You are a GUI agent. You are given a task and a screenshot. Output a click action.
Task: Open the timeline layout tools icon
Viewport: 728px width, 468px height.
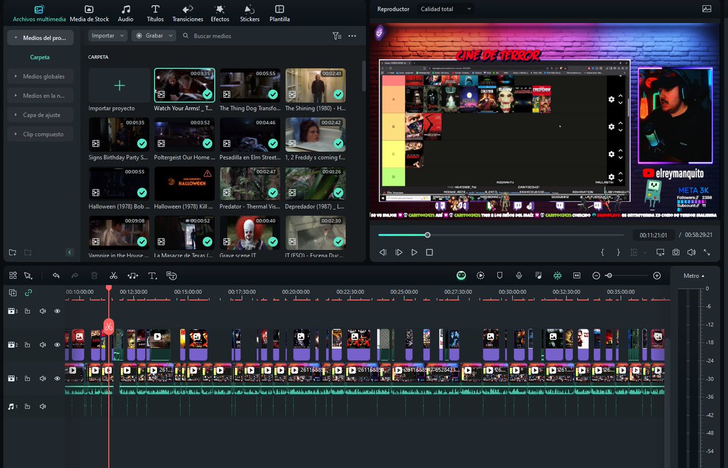(13, 276)
